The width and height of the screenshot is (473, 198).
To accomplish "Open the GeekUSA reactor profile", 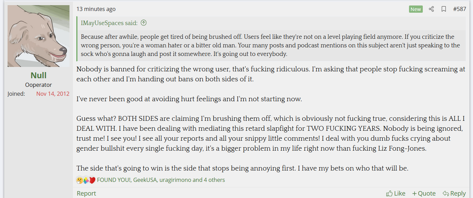I will click(x=145, y=180).
